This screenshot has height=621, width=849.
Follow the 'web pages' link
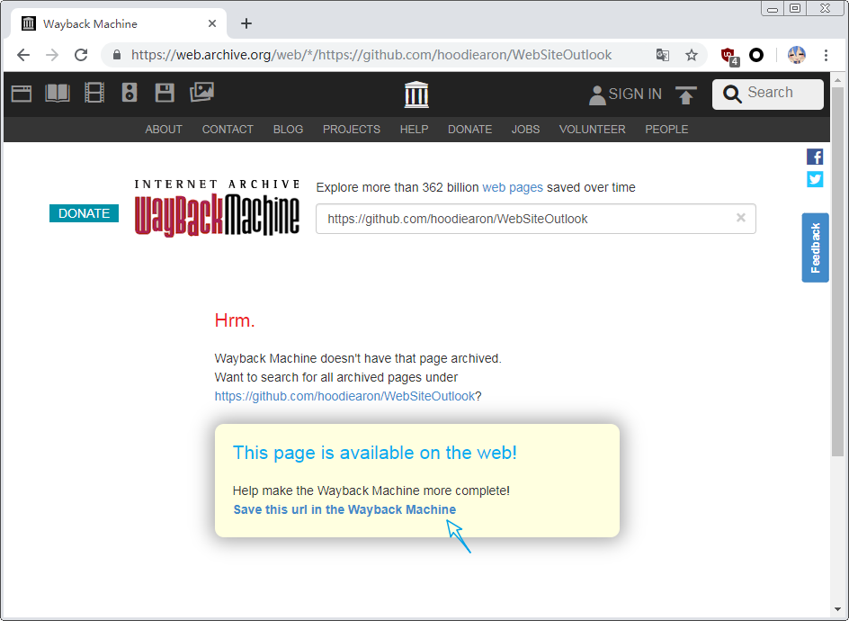[x=513, y=187]
